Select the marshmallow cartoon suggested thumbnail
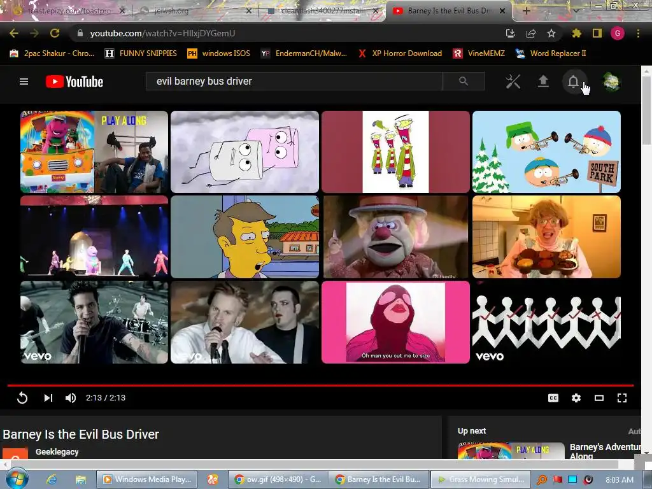Screen dimensions: 652x489 click(245, 152)
